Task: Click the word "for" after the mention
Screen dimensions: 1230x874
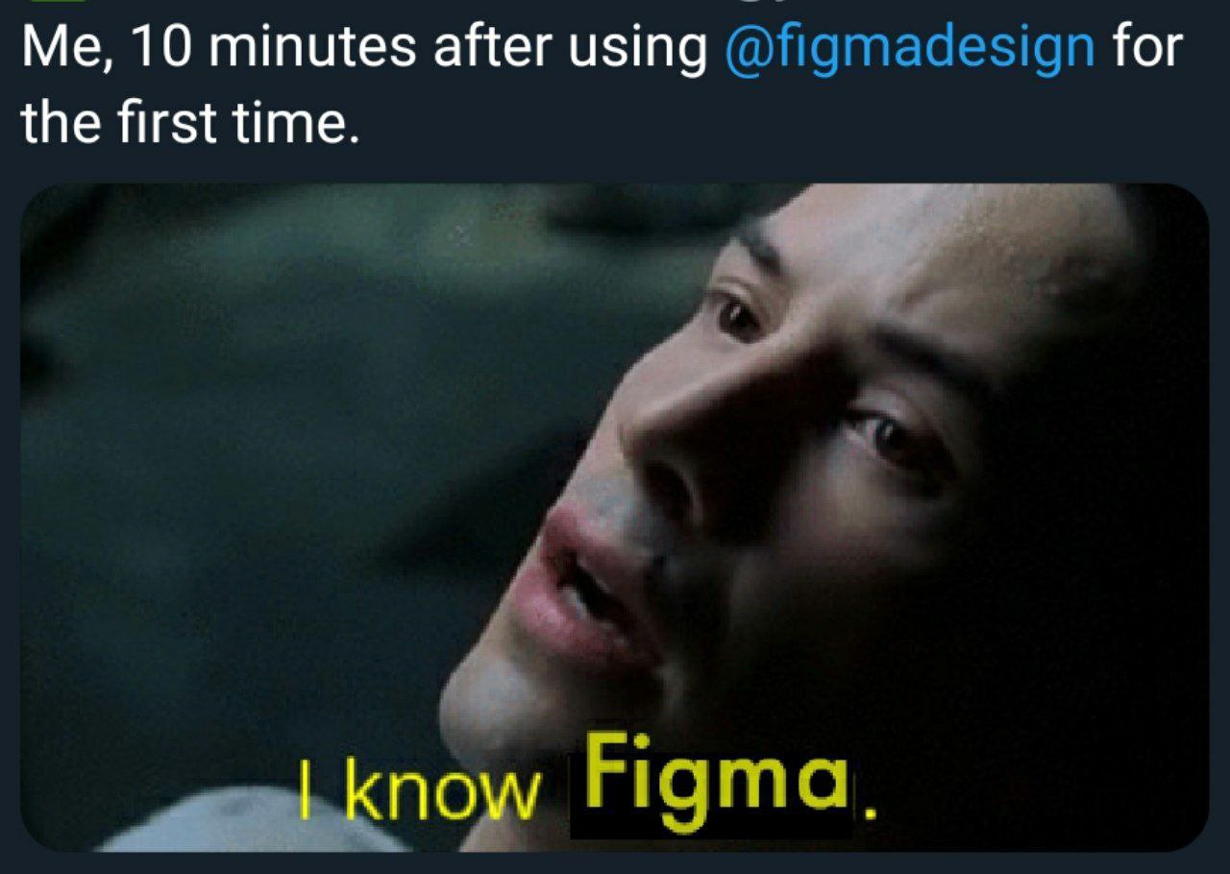Action: click(x=1146, y=47)
